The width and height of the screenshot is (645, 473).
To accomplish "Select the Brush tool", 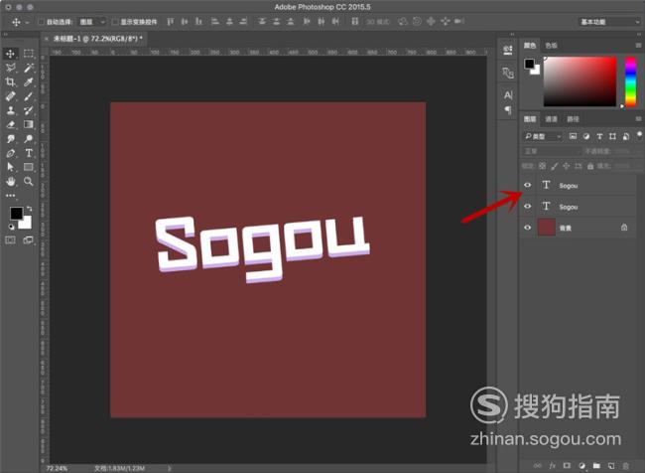I will (x=29, y=96).
